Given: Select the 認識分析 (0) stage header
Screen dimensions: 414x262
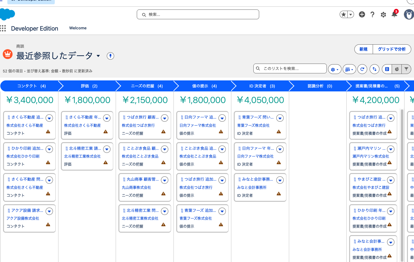Looking at the screenshot, I should pyautogui.click(x=320, y=86).
